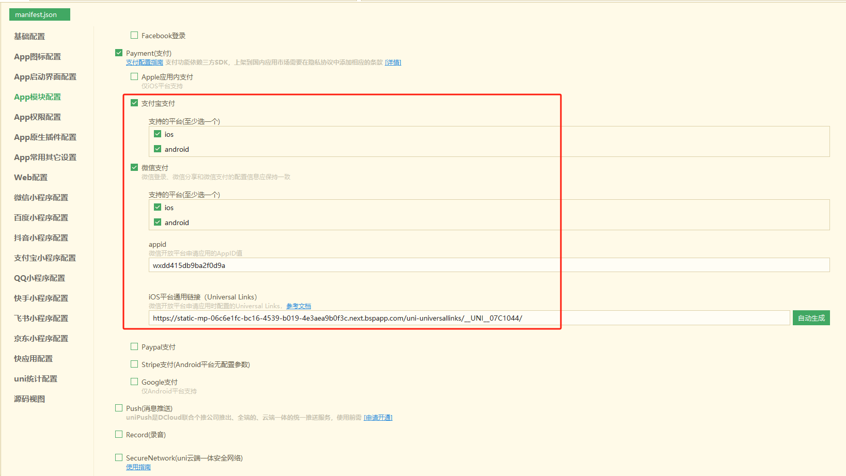Tick the Google支付 checkbox

134,382
